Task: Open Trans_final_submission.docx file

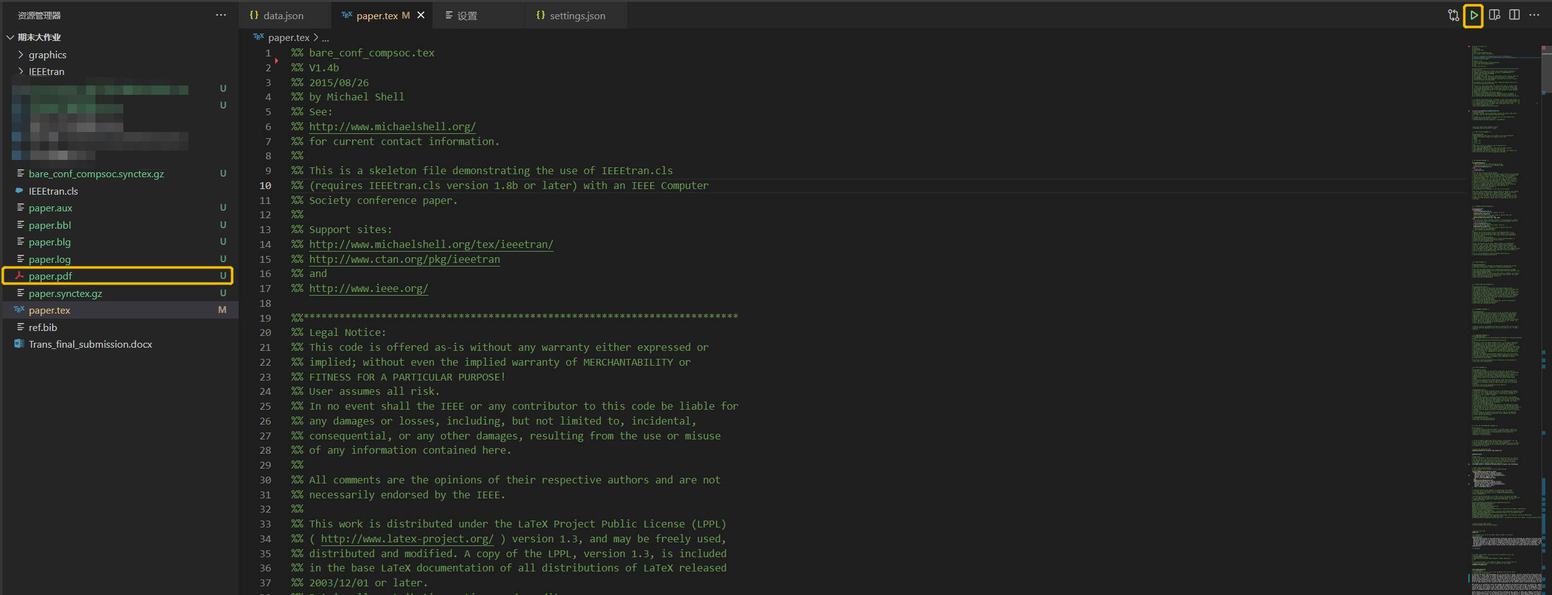Action: pos(90,345)
